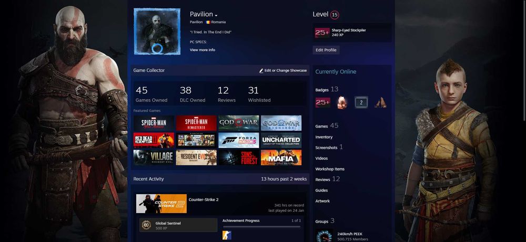Click the 25+ Sharp-Eyed Stockpiler badge icon

[x=322, y=33]
